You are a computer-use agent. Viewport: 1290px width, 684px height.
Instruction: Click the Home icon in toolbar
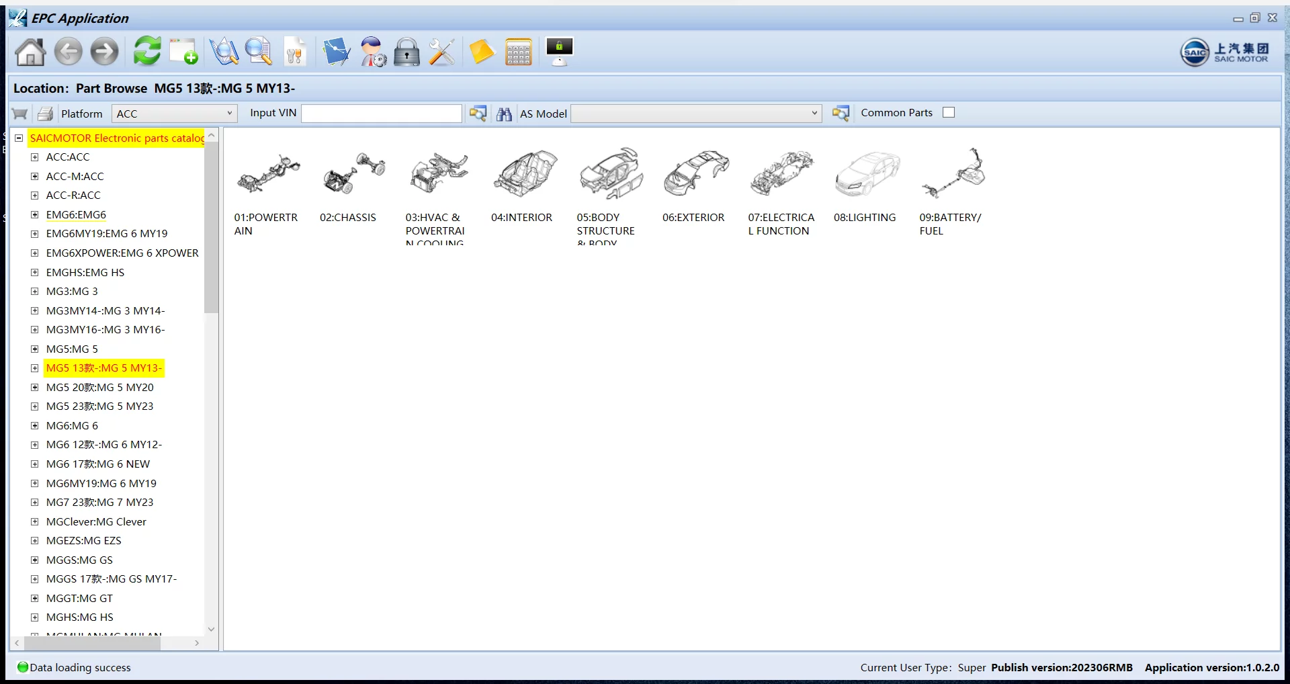pos(30,52)
